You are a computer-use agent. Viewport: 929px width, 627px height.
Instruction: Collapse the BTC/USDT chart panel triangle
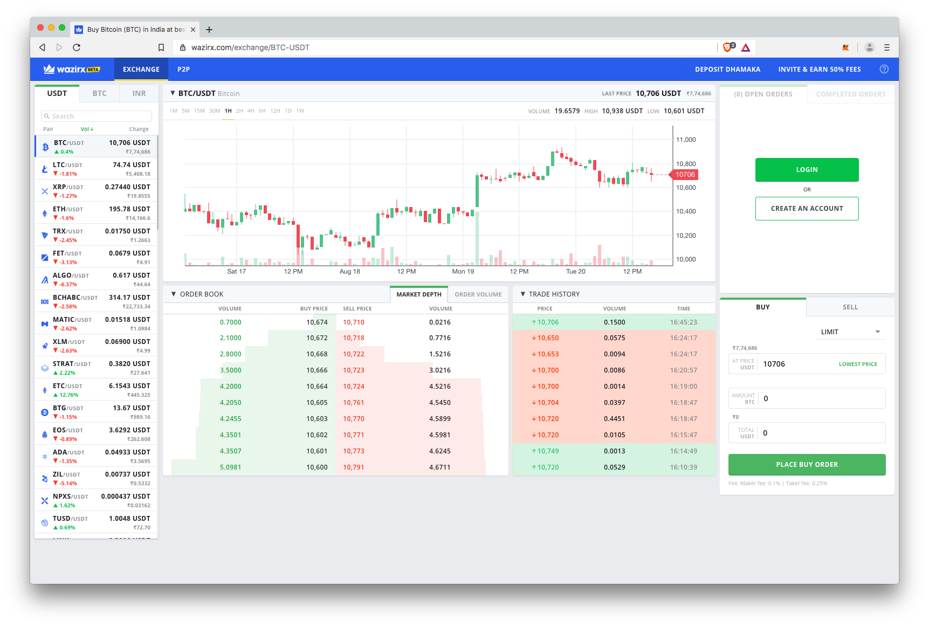[x=173, y=93]
